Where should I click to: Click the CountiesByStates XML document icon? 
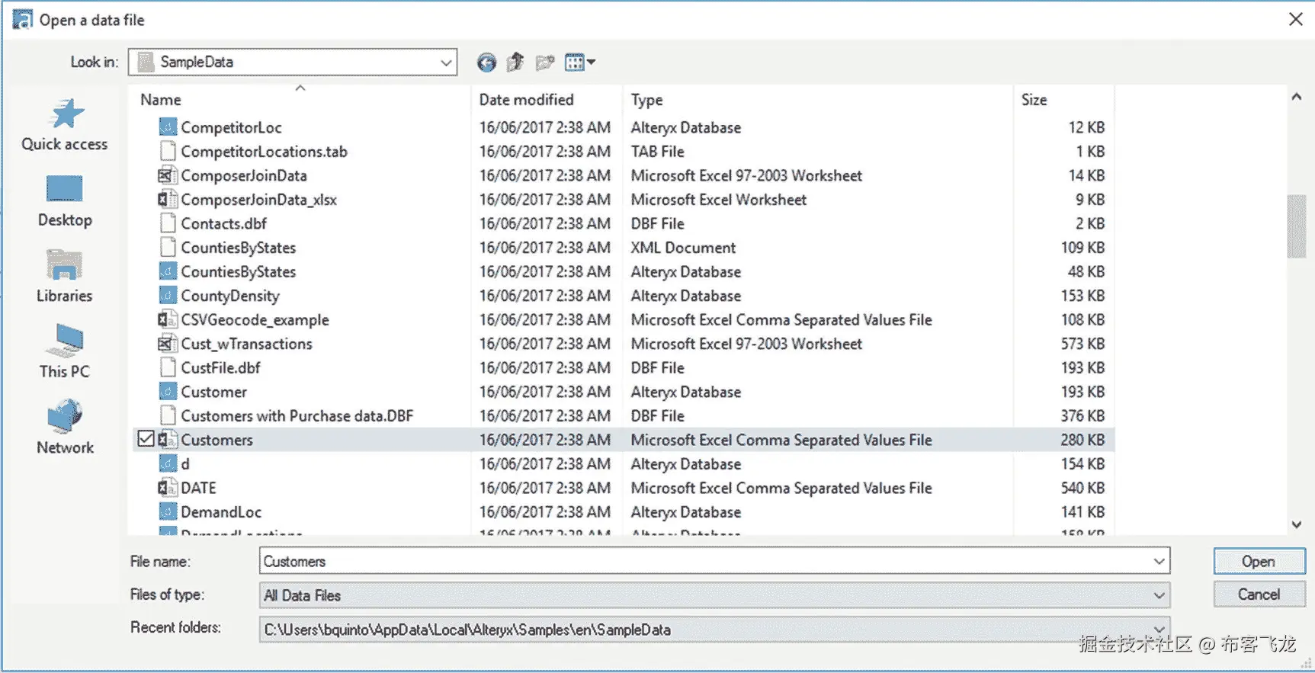[x=168, y=247]
